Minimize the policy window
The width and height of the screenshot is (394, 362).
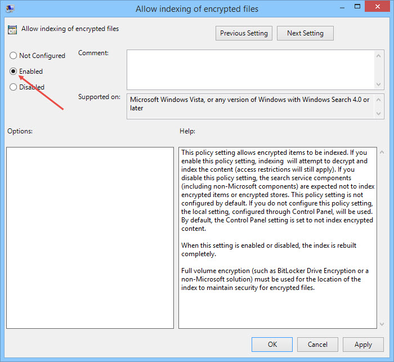[x=342, y=7]
